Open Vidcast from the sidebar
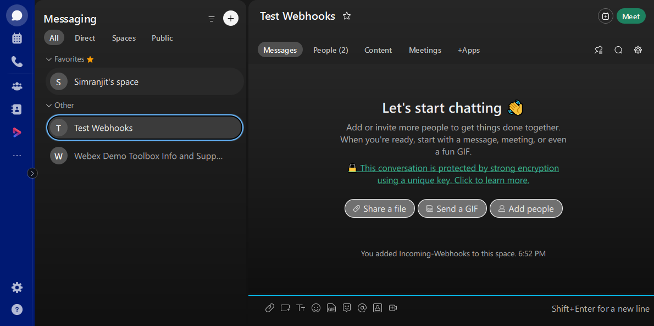Screen dimensions: 654x326 click(x=16, y=132)
